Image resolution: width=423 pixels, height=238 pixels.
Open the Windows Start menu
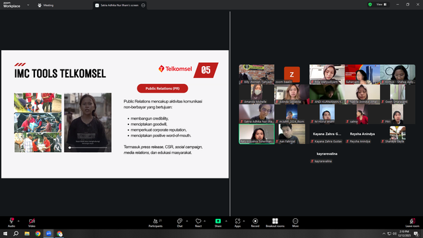coord(5,233)
